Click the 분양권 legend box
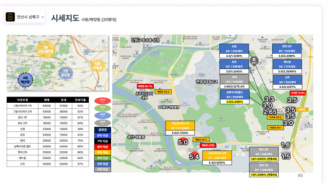 (102, 130)
